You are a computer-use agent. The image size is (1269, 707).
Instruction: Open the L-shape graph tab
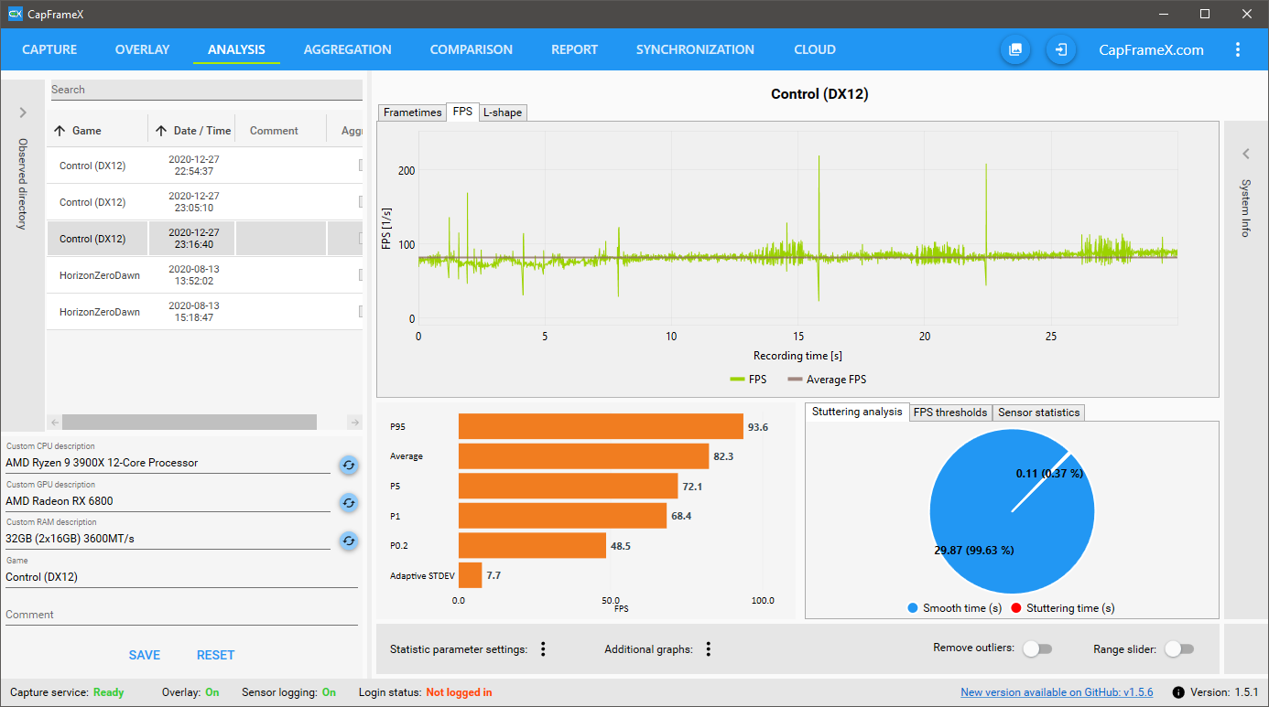[x=503, y=112]
